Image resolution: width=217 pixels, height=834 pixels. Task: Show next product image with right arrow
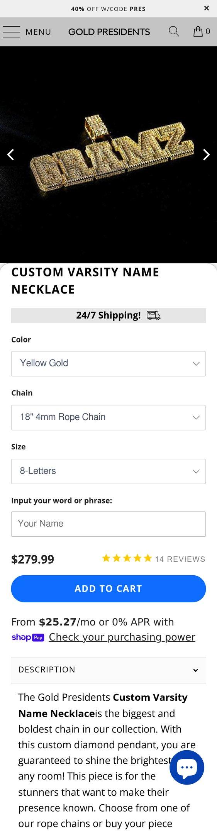click(x=206, y=154)
